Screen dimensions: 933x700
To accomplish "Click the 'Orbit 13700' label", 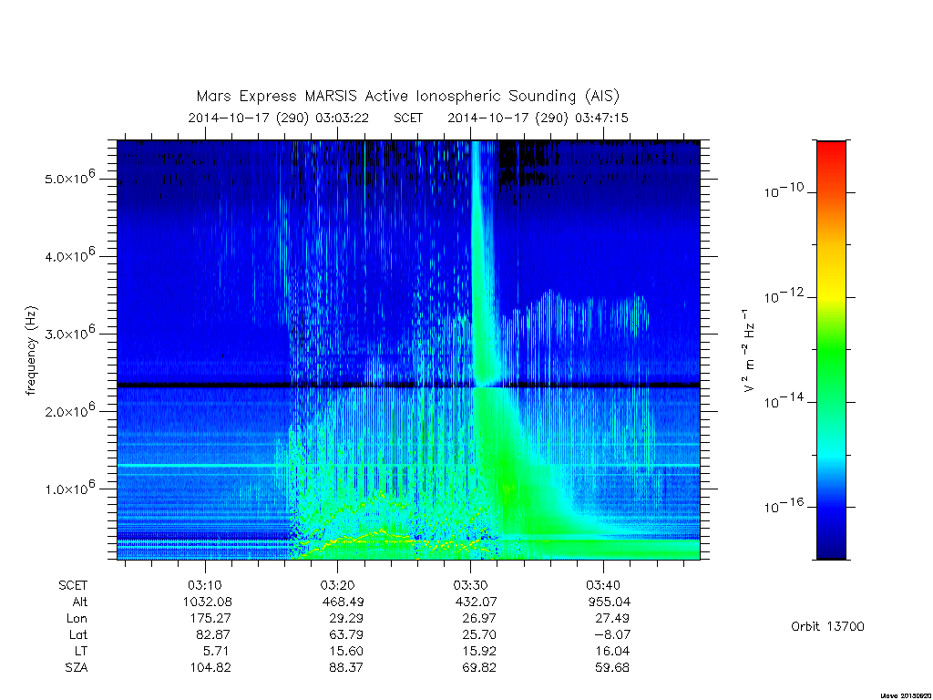I will pos(827,626).
